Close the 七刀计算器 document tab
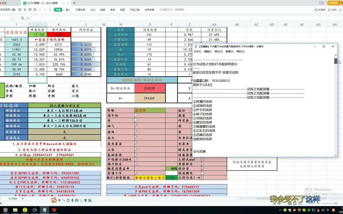343x214 pixels. tap(68, 3)
